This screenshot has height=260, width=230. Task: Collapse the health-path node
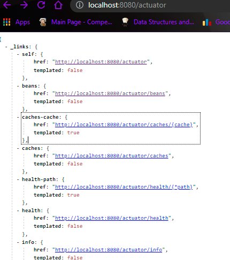pyautogui.click(x=18, y=179)
